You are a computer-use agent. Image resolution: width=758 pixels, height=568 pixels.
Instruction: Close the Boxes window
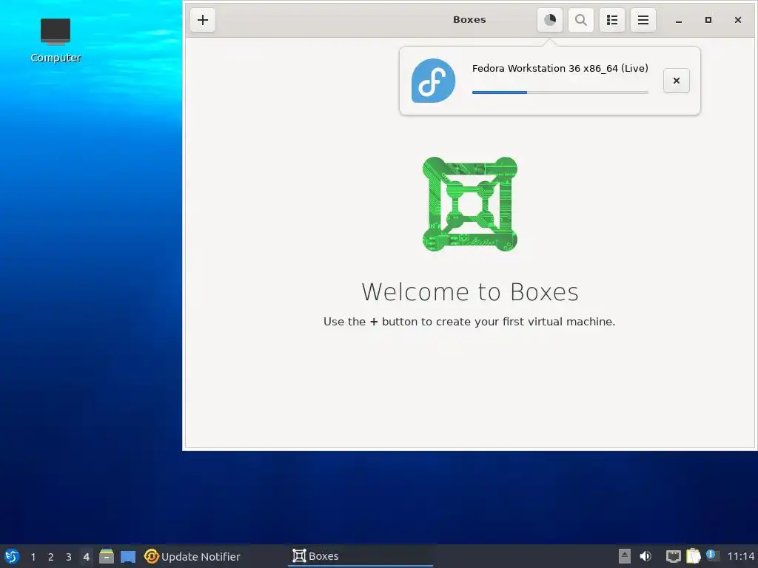(738, 20)
